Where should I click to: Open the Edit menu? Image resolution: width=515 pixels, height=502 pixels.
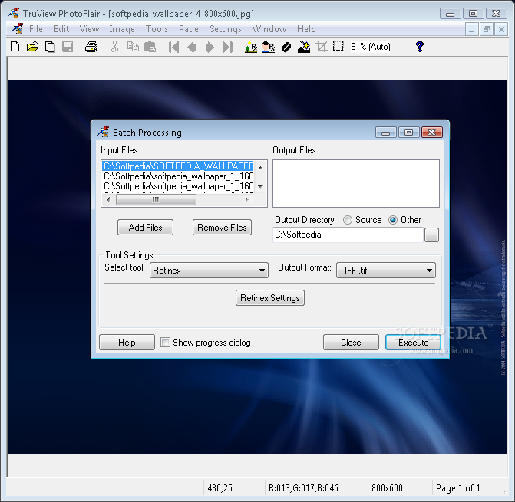point(61,29)
